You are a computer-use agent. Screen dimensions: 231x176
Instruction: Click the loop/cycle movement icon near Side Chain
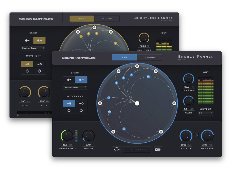click(x=117, y=150)
